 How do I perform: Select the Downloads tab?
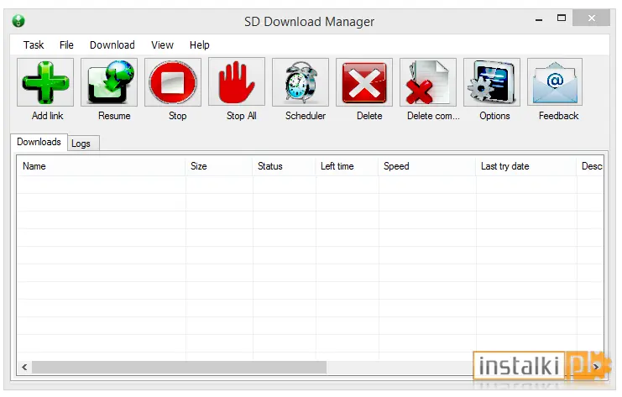39,142
